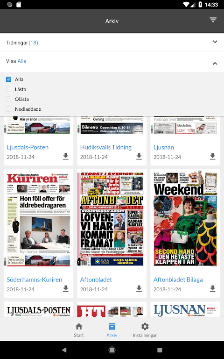Open the Weekend Second Hand cover thumbnail
Viewport: 224px width, 359px height.
pyautogui.click(x=185, y=219)
